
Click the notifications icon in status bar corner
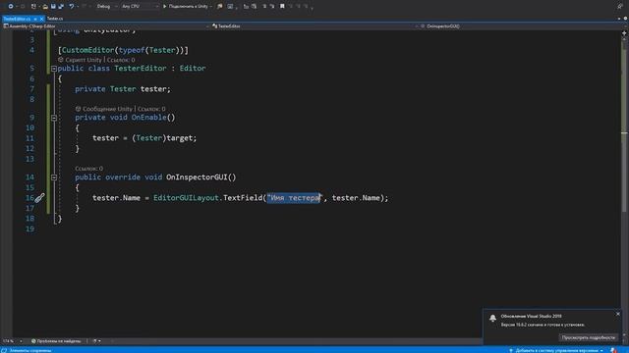pyautogui.click(x=613, y=351)
